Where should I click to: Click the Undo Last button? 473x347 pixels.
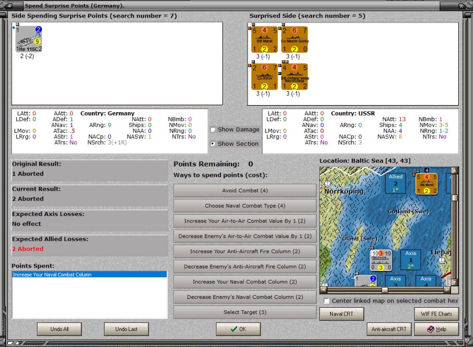click(x=126, y=329)
